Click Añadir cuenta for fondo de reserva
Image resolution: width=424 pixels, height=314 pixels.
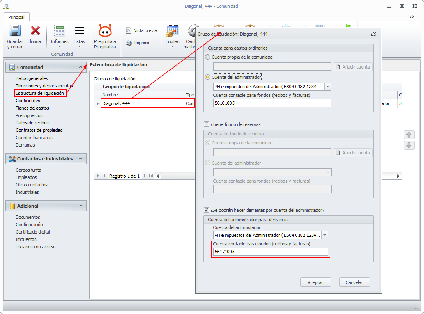click(x=353, y=153)
